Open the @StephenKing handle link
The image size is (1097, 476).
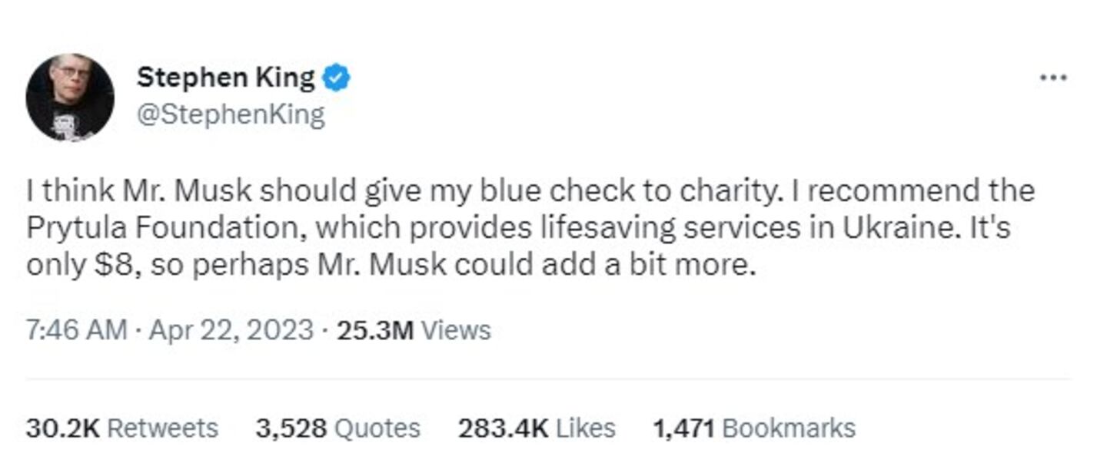[231, 115]
